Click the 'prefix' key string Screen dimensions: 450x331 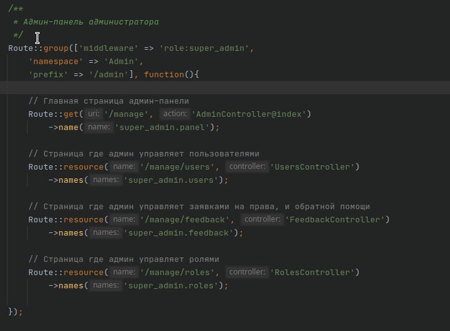click(48, 75)
